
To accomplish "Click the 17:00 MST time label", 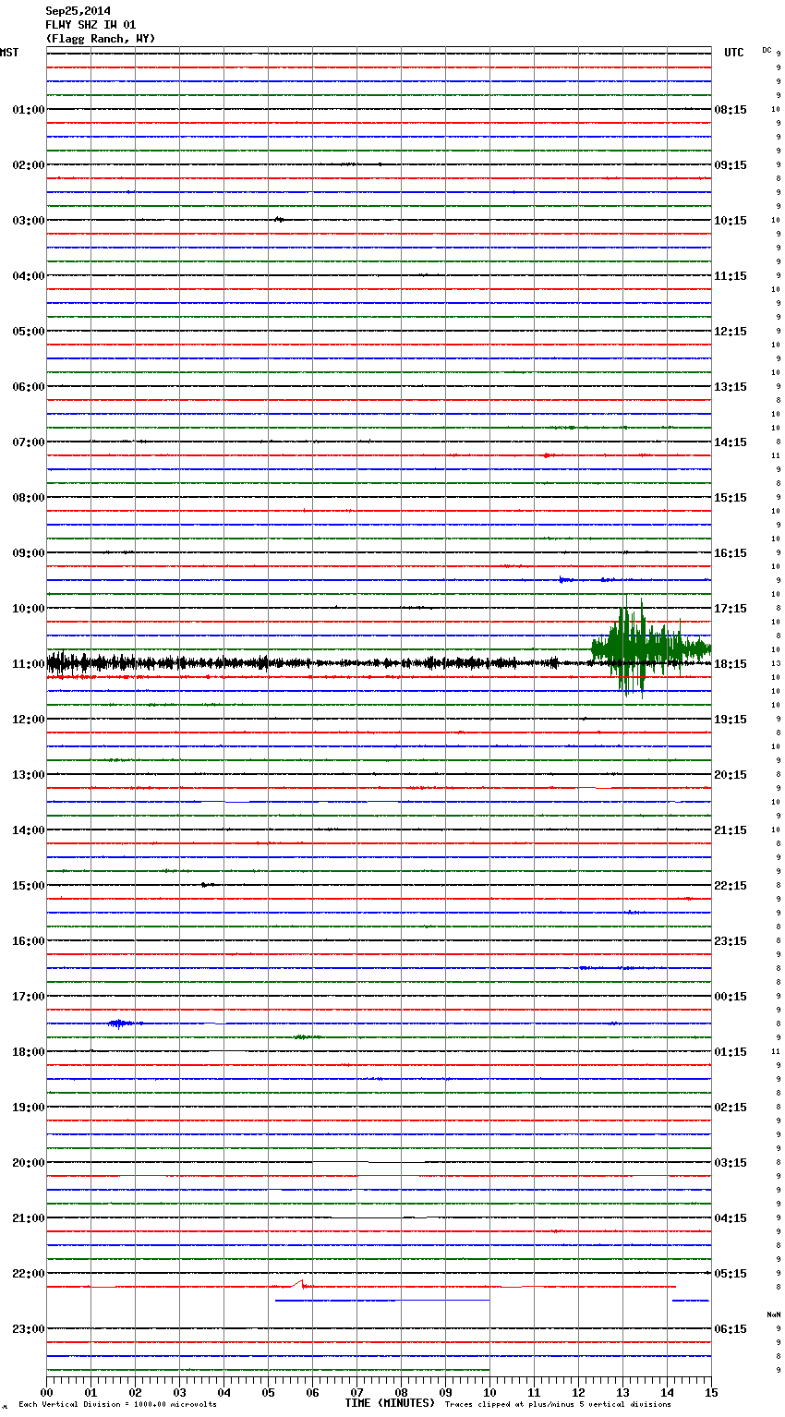I will (x=29, y=997).
